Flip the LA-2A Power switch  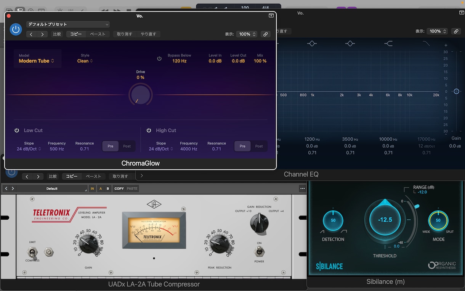point(259,251)
